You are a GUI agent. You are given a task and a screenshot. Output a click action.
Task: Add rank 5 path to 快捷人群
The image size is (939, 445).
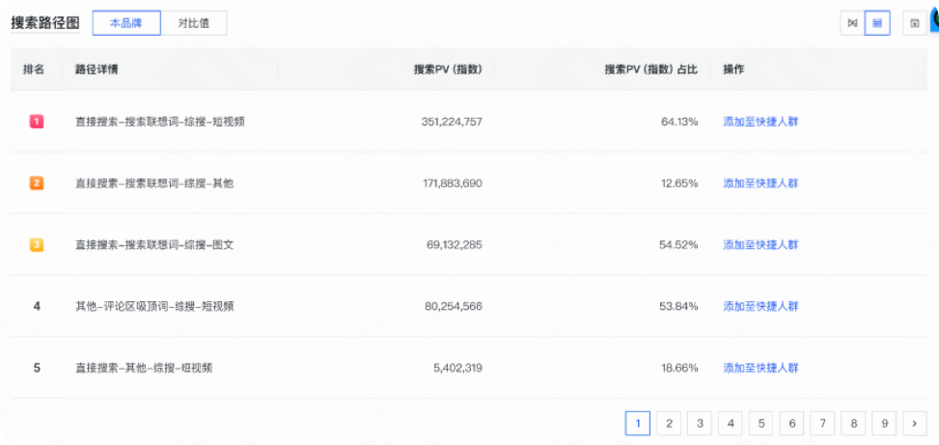pos(760,368)
